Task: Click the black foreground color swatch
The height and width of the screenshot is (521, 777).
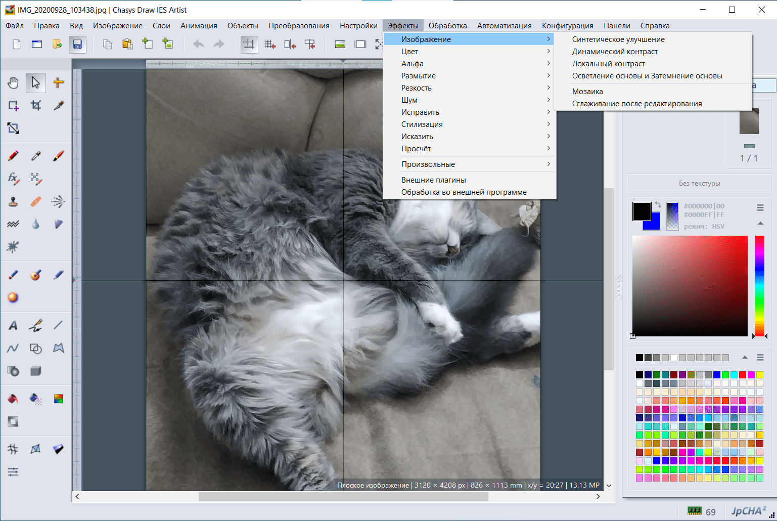Action: [x=642, y=211]
